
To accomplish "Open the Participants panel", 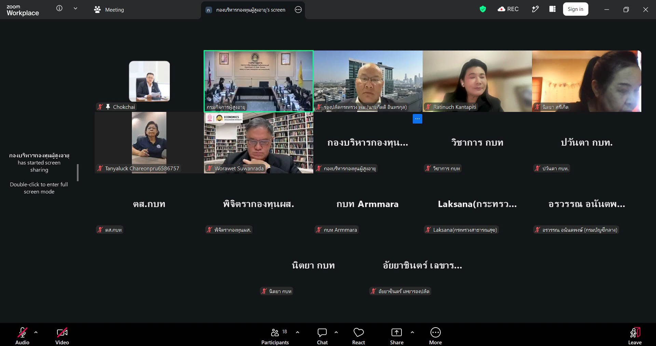I will 275,336.
